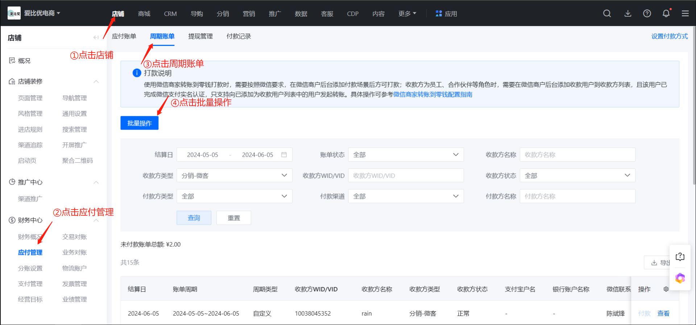Open 应付管理 in the sidebar
The height and width of the screenshot is (325, 696).
click(x=30, y=252)
